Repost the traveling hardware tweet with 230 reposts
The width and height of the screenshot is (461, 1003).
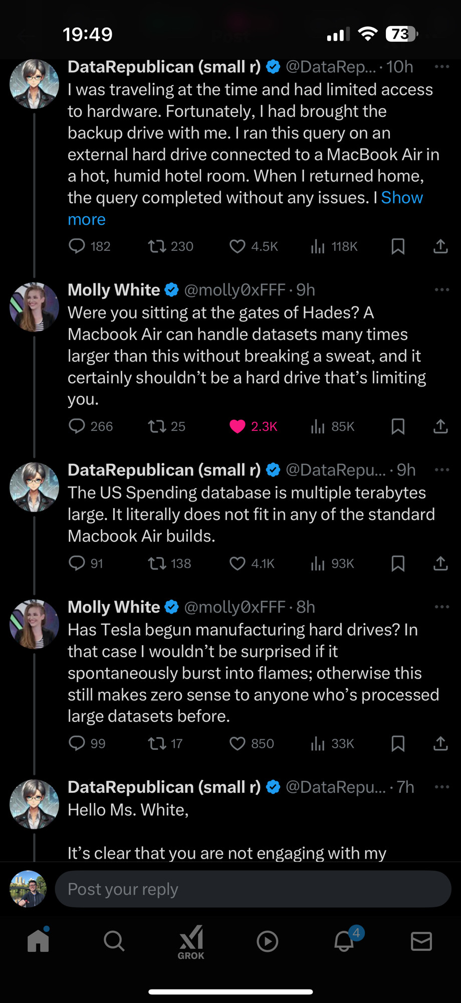coord(157,246)
